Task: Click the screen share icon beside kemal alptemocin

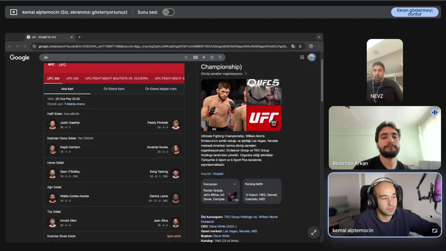Action: pos(14,12)
